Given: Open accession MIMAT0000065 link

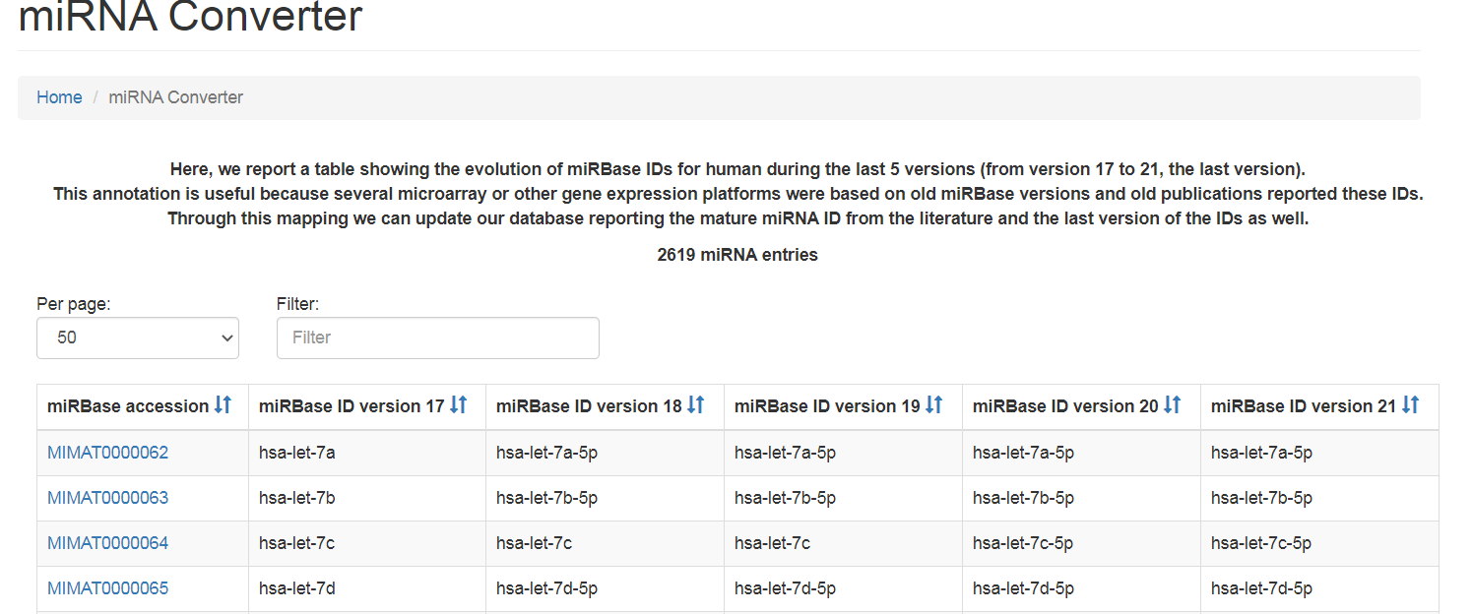Looking at the screenshot, I should [x=107, y=588].
